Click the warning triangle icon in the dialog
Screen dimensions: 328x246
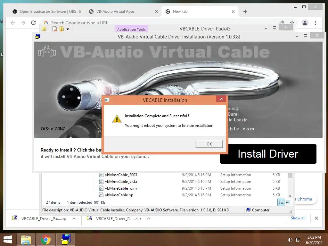pyautogui.click(x=117, y=119)
